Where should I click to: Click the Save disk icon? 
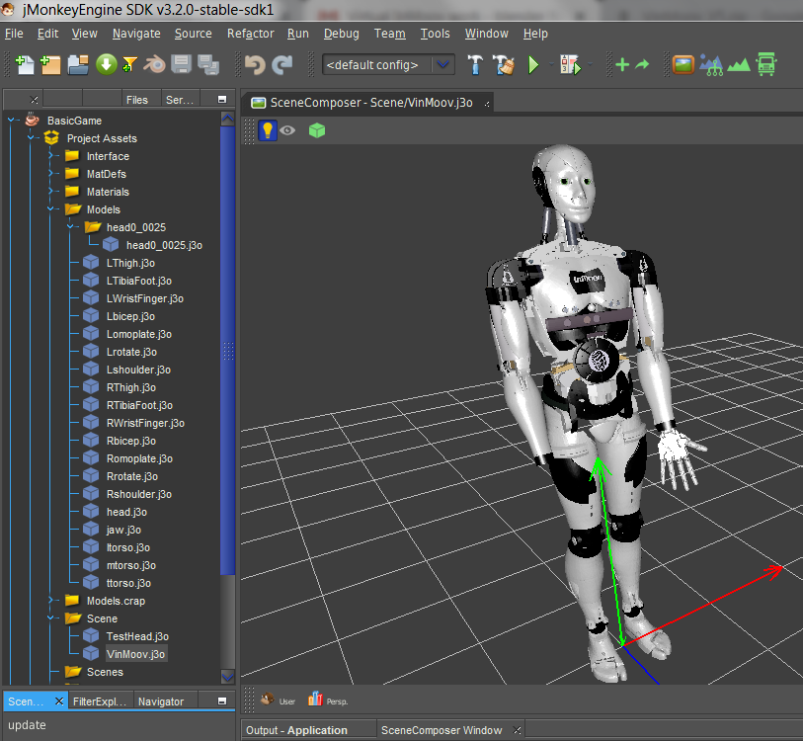(181, 64)
